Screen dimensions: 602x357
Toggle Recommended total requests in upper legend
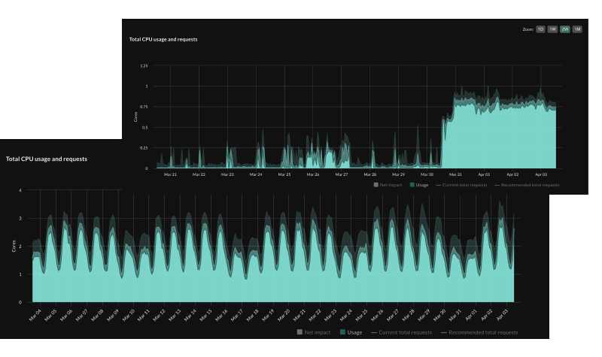click(x=528, y=185)
